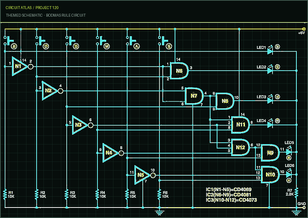Click the 'LED5' label text
Image resolution: width=308 pixels, height=218 pixels.
[290, 143]
